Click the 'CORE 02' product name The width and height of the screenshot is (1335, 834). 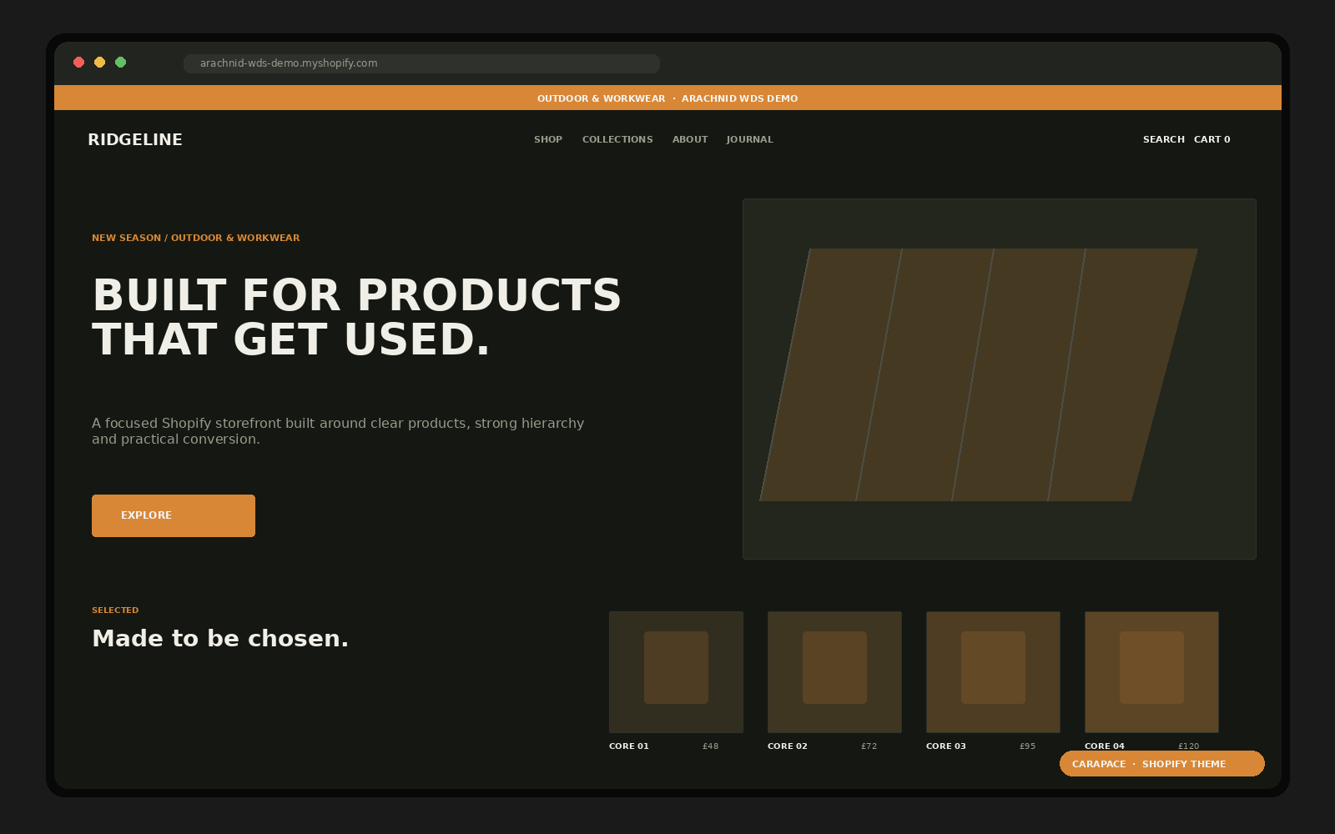point(788,746)
